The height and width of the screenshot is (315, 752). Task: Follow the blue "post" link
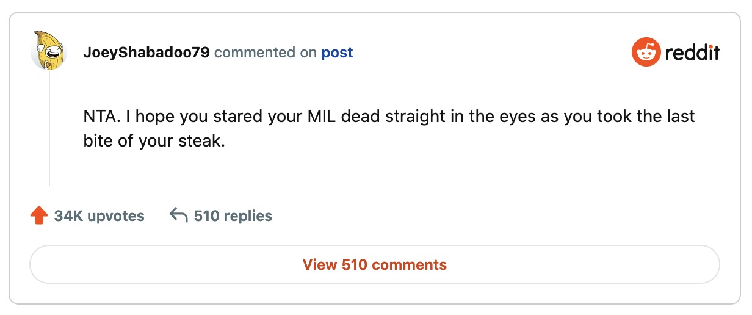[337, 53]
